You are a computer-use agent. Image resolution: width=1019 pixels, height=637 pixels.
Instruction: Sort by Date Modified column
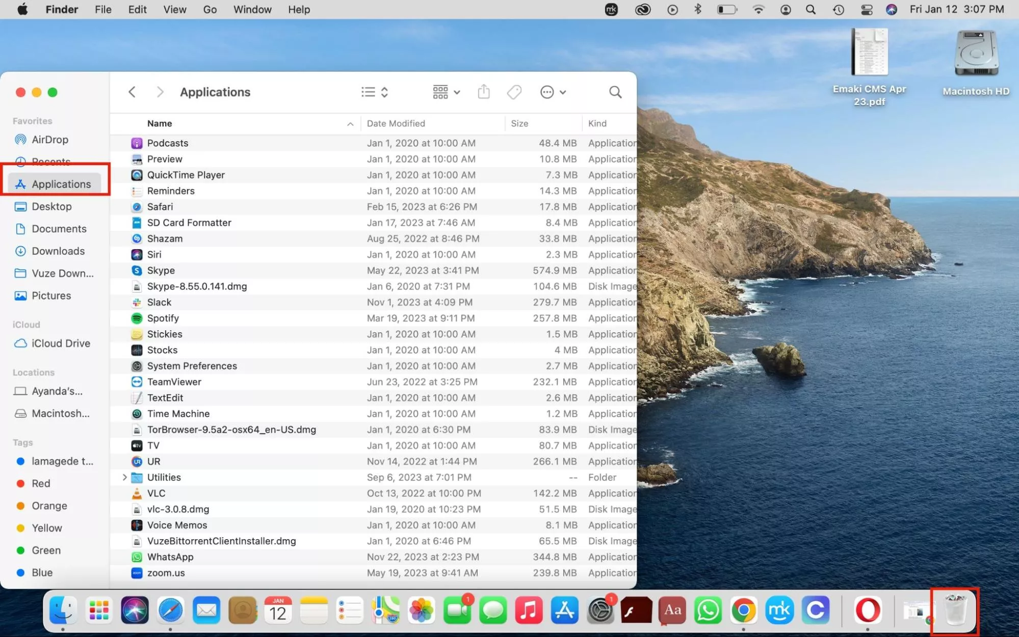click(396, 123)
